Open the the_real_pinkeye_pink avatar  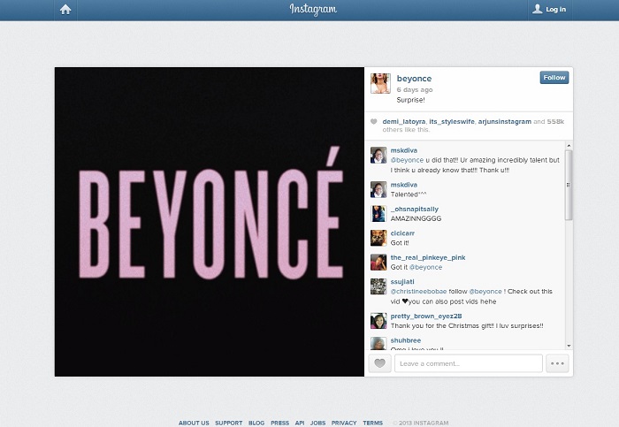tap(378, 263)
